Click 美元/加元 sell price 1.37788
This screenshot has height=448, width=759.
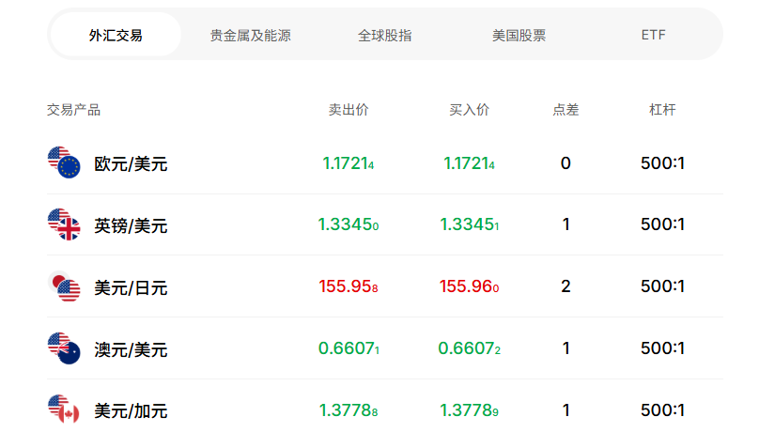click(x=349, y=410)
